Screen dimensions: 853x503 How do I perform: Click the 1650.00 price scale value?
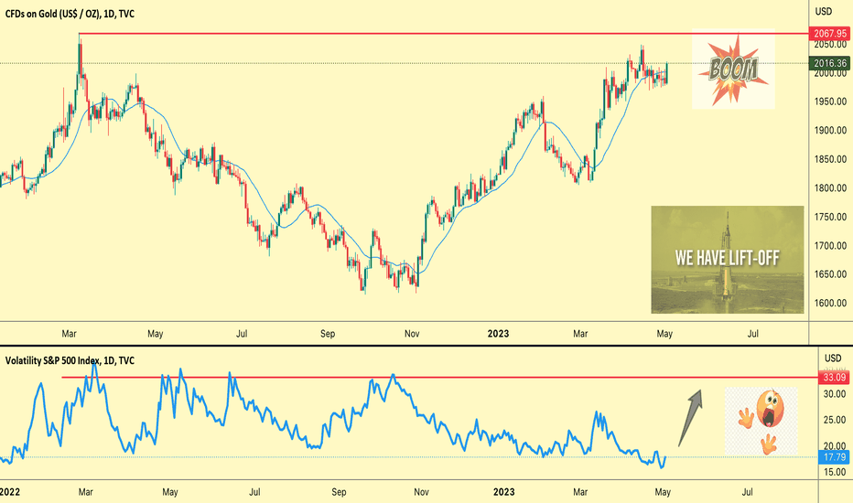pyautogui.click(x=830, y=274)
